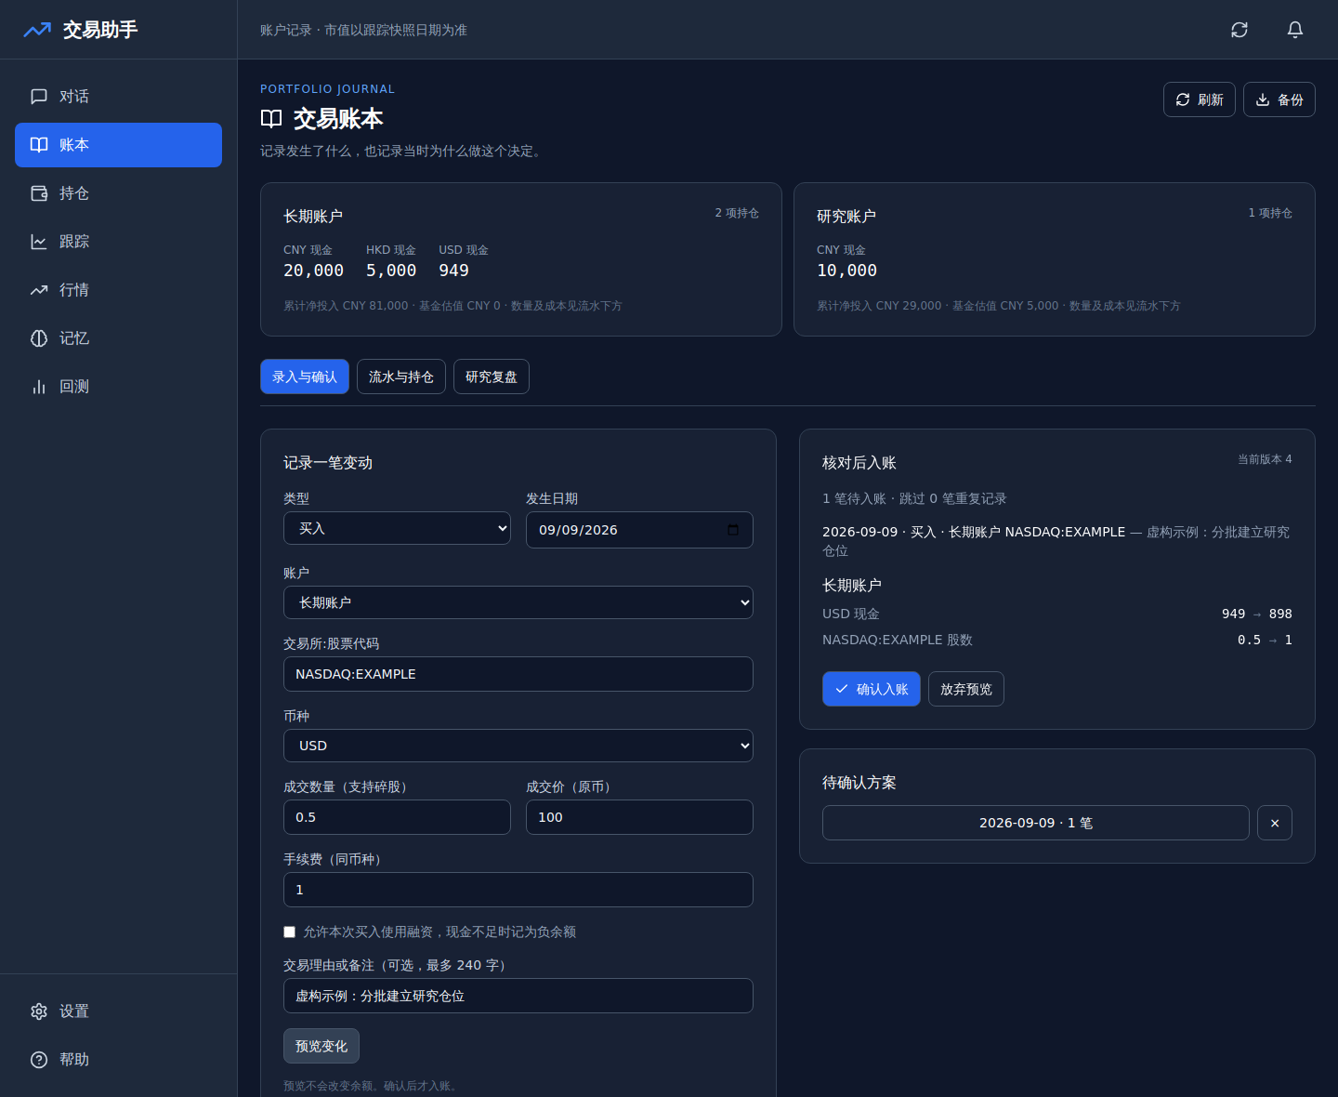Click the 长期账户 card title
The width and height of the screenshot is (1338, 1097).
(313, 217)
